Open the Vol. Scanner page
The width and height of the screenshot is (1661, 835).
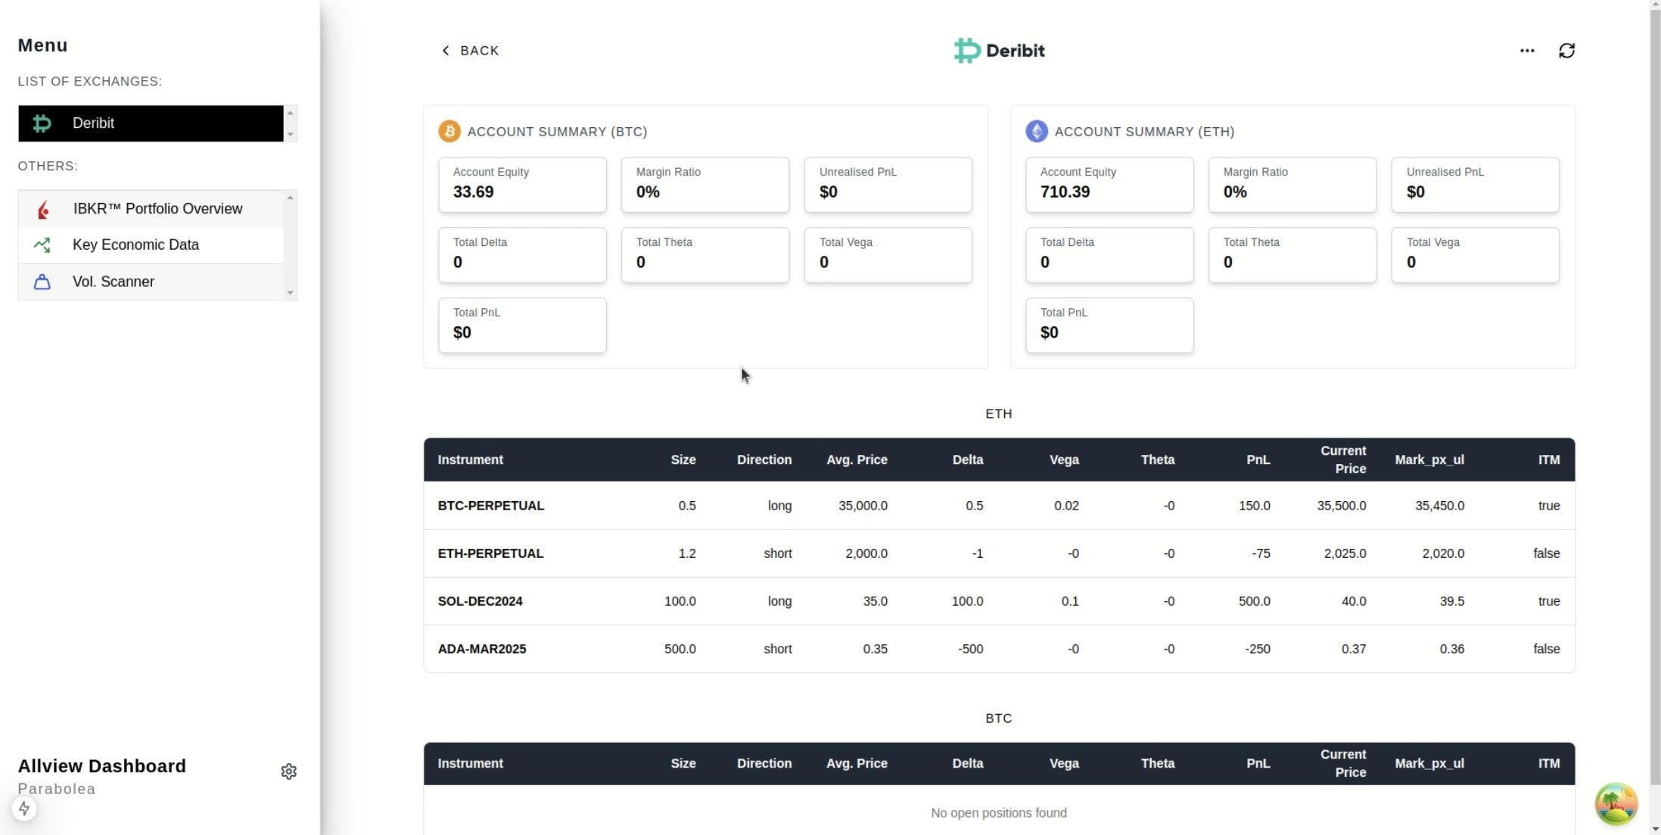pyautogui.click(x=114, y=282)
